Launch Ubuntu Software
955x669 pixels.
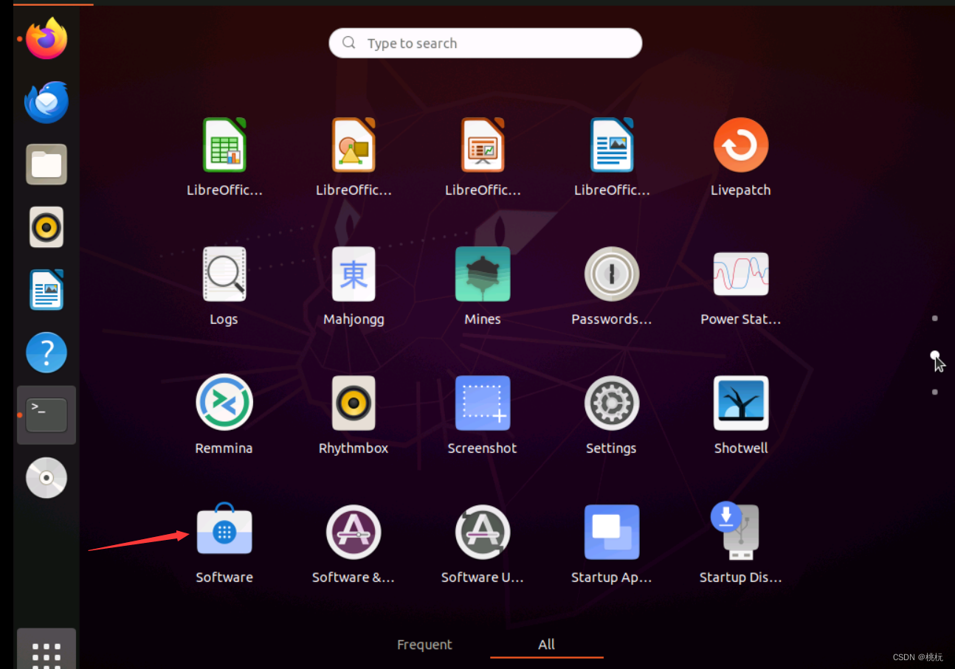click(224, 532)
